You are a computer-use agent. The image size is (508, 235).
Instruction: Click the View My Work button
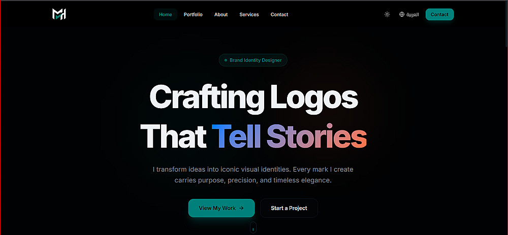[x=221, y=208]
